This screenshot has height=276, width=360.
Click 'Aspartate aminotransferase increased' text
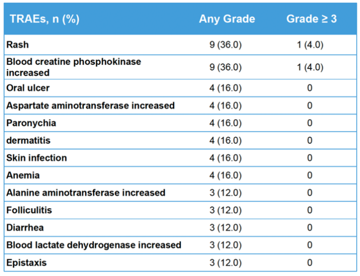(x=90, y=105)
